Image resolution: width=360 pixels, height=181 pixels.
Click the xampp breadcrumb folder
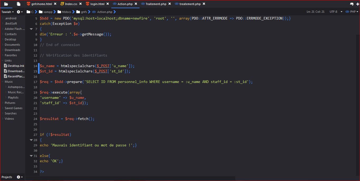[x=45, y=12]
